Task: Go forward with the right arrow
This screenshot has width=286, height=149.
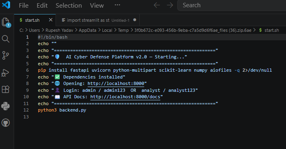Action: pos(170,5)
